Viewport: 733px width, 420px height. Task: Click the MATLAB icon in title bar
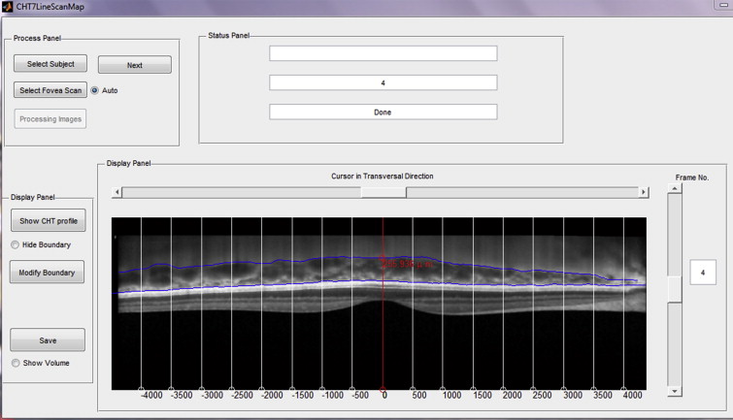coord(8,7)
